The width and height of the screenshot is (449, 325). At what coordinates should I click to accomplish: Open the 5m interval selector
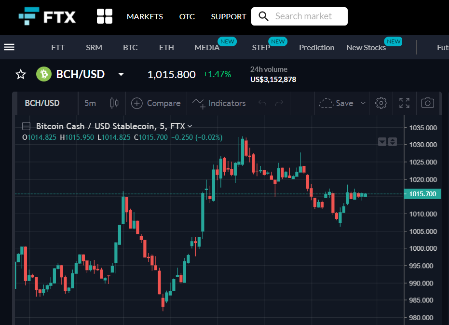(x=90, y=103)
